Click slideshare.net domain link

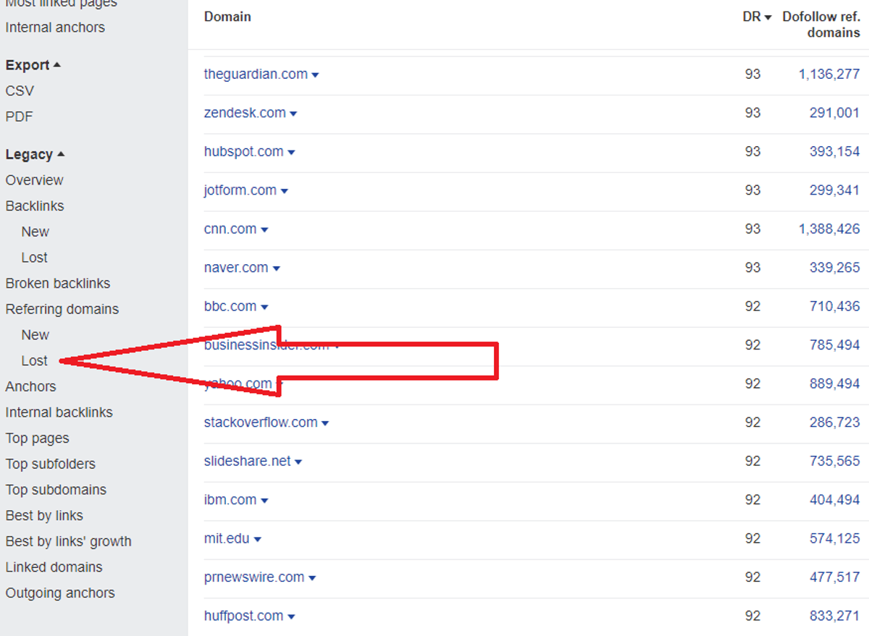click(x=248, y=462)
